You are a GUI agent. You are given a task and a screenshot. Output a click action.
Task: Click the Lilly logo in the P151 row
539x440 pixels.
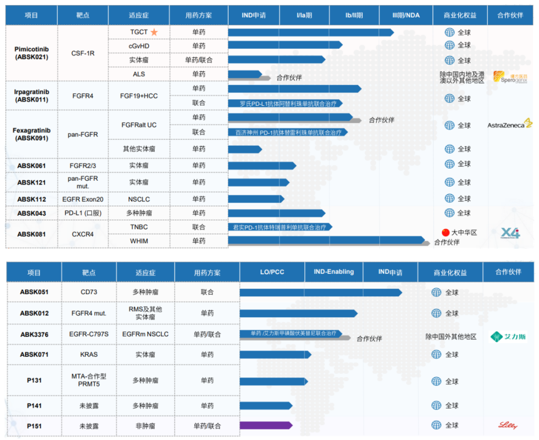click(508, 426)
